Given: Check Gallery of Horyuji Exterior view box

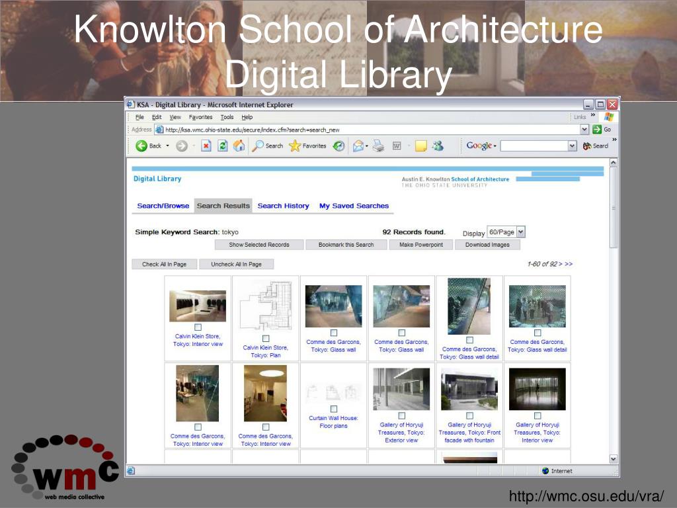Looking at the screenshot, I should pyautogui.click(x=401, y=415).
